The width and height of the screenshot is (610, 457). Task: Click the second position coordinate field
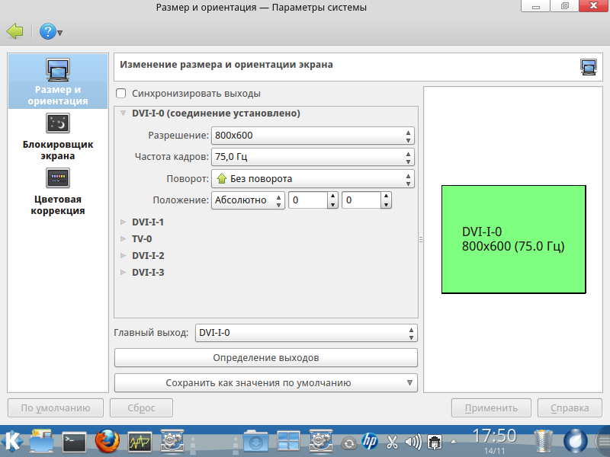[361, 200]
